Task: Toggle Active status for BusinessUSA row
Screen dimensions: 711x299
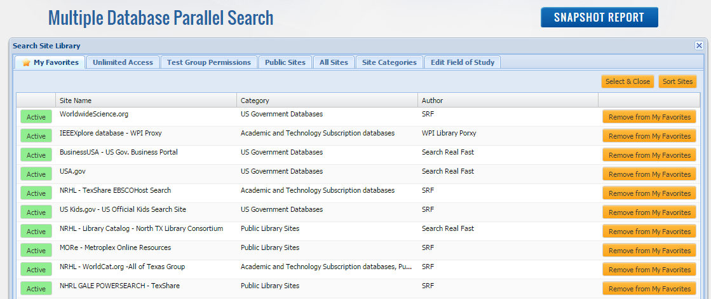Action: [36, 155]
